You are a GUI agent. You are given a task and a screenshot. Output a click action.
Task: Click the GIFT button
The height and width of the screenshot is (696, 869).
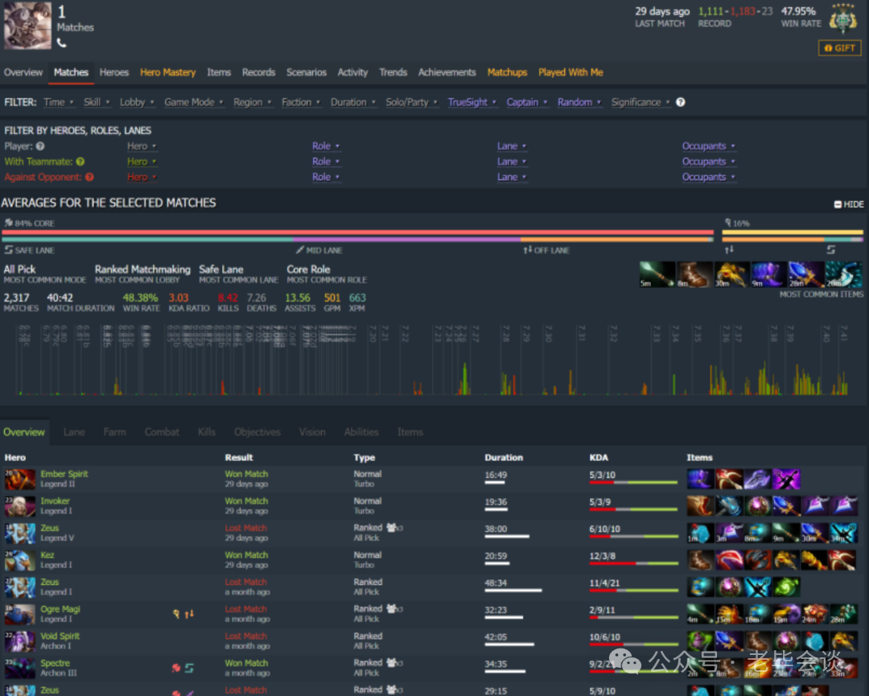839,48
